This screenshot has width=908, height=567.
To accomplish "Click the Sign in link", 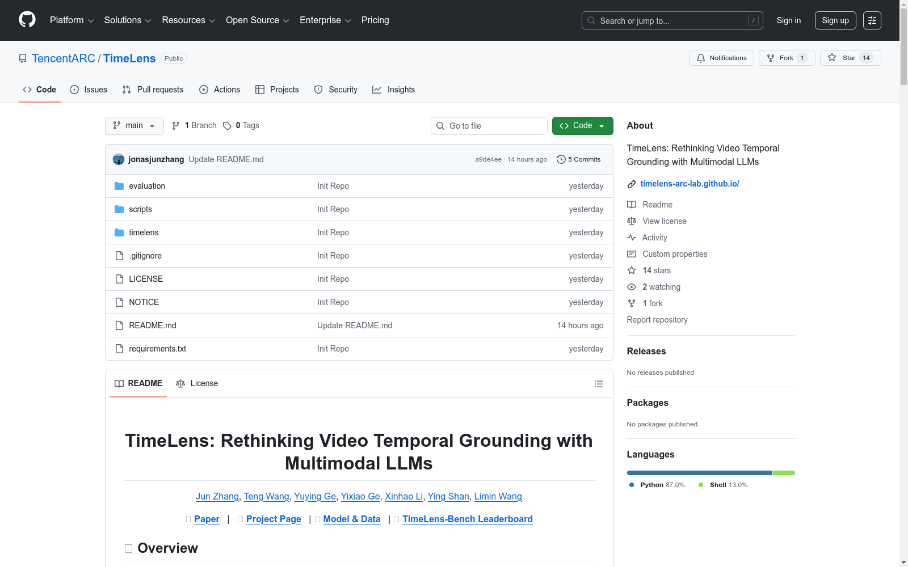I will (789, 20).
